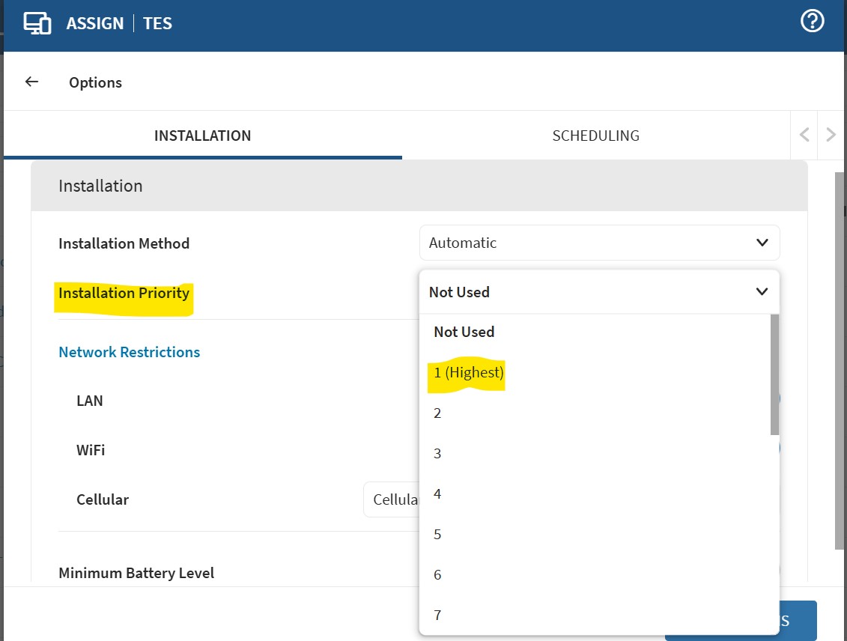Click the Network Restrictions heading link

pos(129,352)
